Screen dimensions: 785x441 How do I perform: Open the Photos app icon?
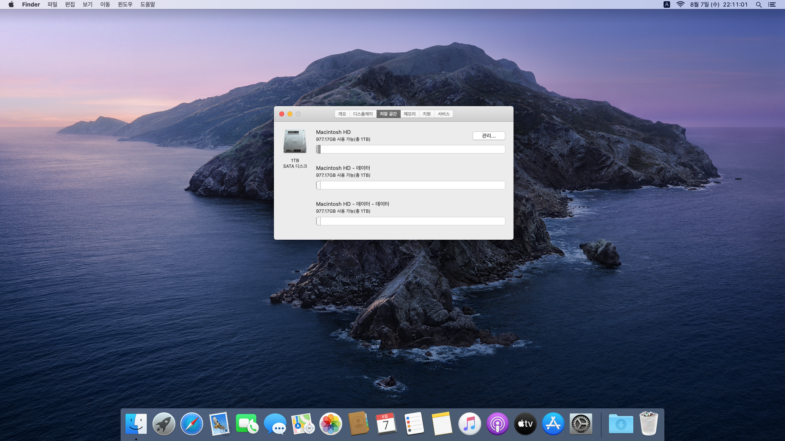[x=330, y=424]
